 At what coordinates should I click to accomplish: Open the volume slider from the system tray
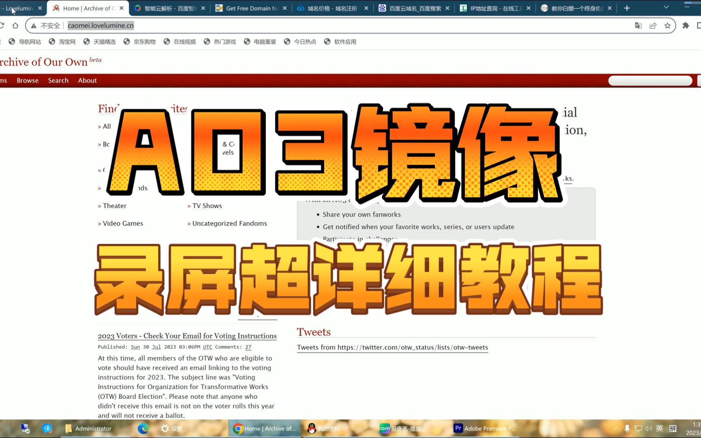tap(649, 428)
